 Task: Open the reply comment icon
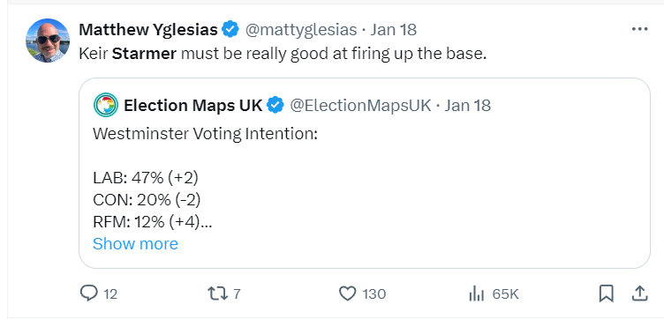coord(88,293)
